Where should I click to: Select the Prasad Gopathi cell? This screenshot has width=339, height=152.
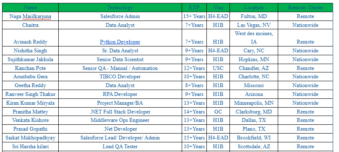31,129
